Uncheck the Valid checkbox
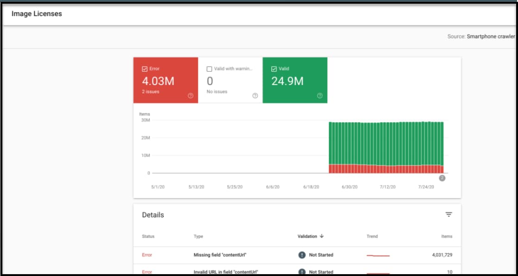The image size is (518, 276). pos(274,69)
